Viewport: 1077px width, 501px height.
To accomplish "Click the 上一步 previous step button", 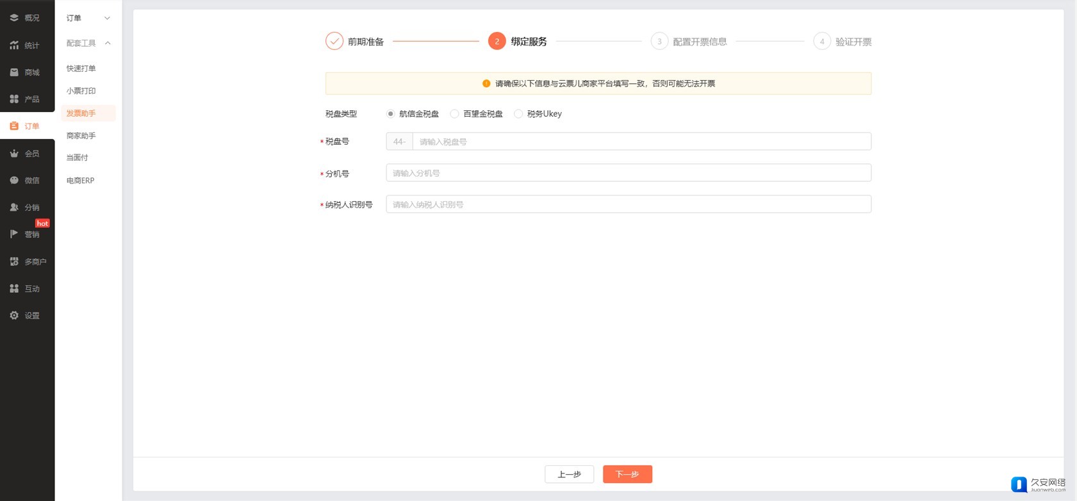I will point(569,474).
